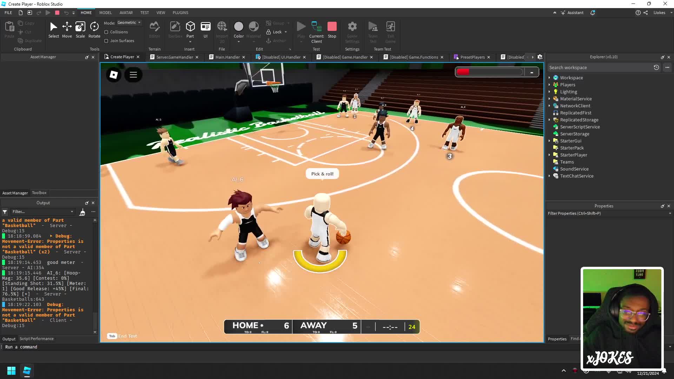Open the PresetPlayers tab
The image size is (674, 379).
pyautogui.click(x=472, y=57)
